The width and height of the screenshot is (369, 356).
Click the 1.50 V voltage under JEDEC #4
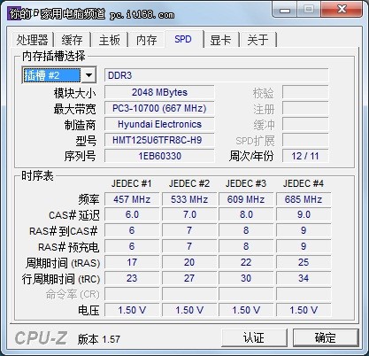tap(304, 310)
